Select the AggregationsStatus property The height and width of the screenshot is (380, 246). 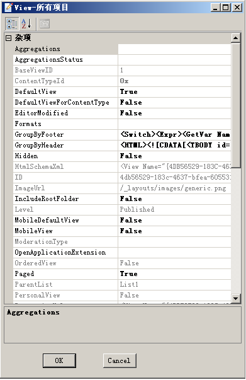65,60
